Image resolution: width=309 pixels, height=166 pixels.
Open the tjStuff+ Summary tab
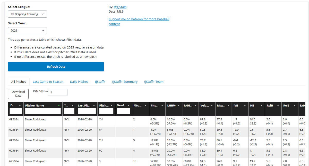click(x=125, y=82)
